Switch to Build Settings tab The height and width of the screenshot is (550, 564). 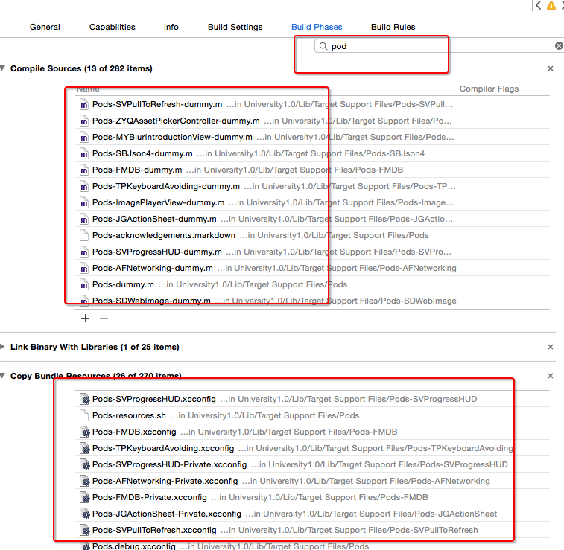tap(235, 27)
